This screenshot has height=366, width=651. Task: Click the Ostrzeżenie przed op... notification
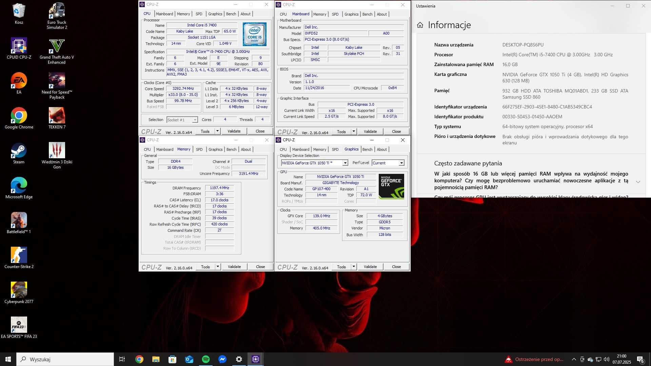[534, 359]
